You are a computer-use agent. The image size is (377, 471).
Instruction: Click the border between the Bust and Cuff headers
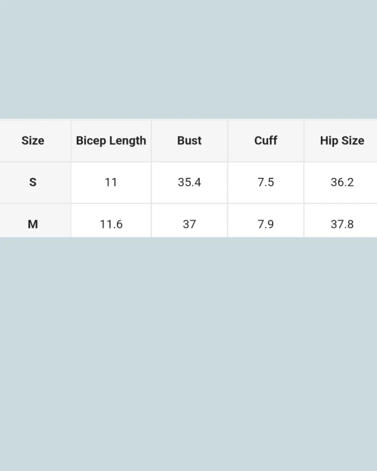point(228,141)
